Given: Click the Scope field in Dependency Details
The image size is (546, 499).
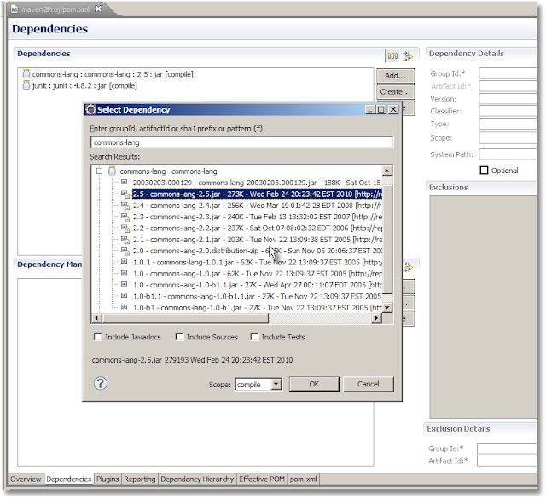Looking at the screenshot, I should pyautogui.click(x=508, y=138).
